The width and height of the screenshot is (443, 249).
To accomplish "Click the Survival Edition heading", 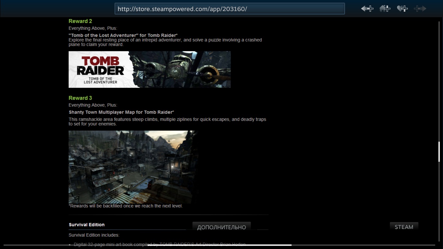I will pyautogui.click(x=87, y=225).
